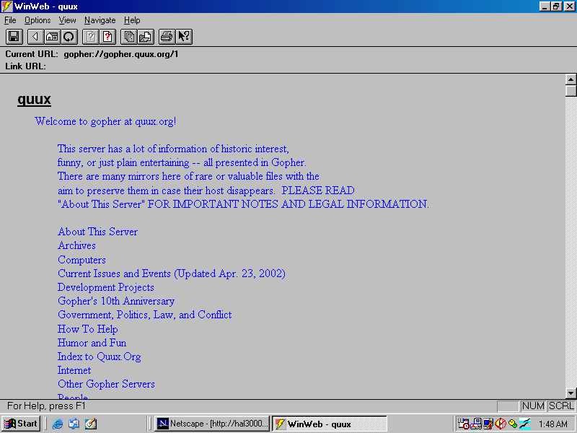Screen dimensions: 577x433
Task: Click the red question mark document icon
Action: coord(108,37)
